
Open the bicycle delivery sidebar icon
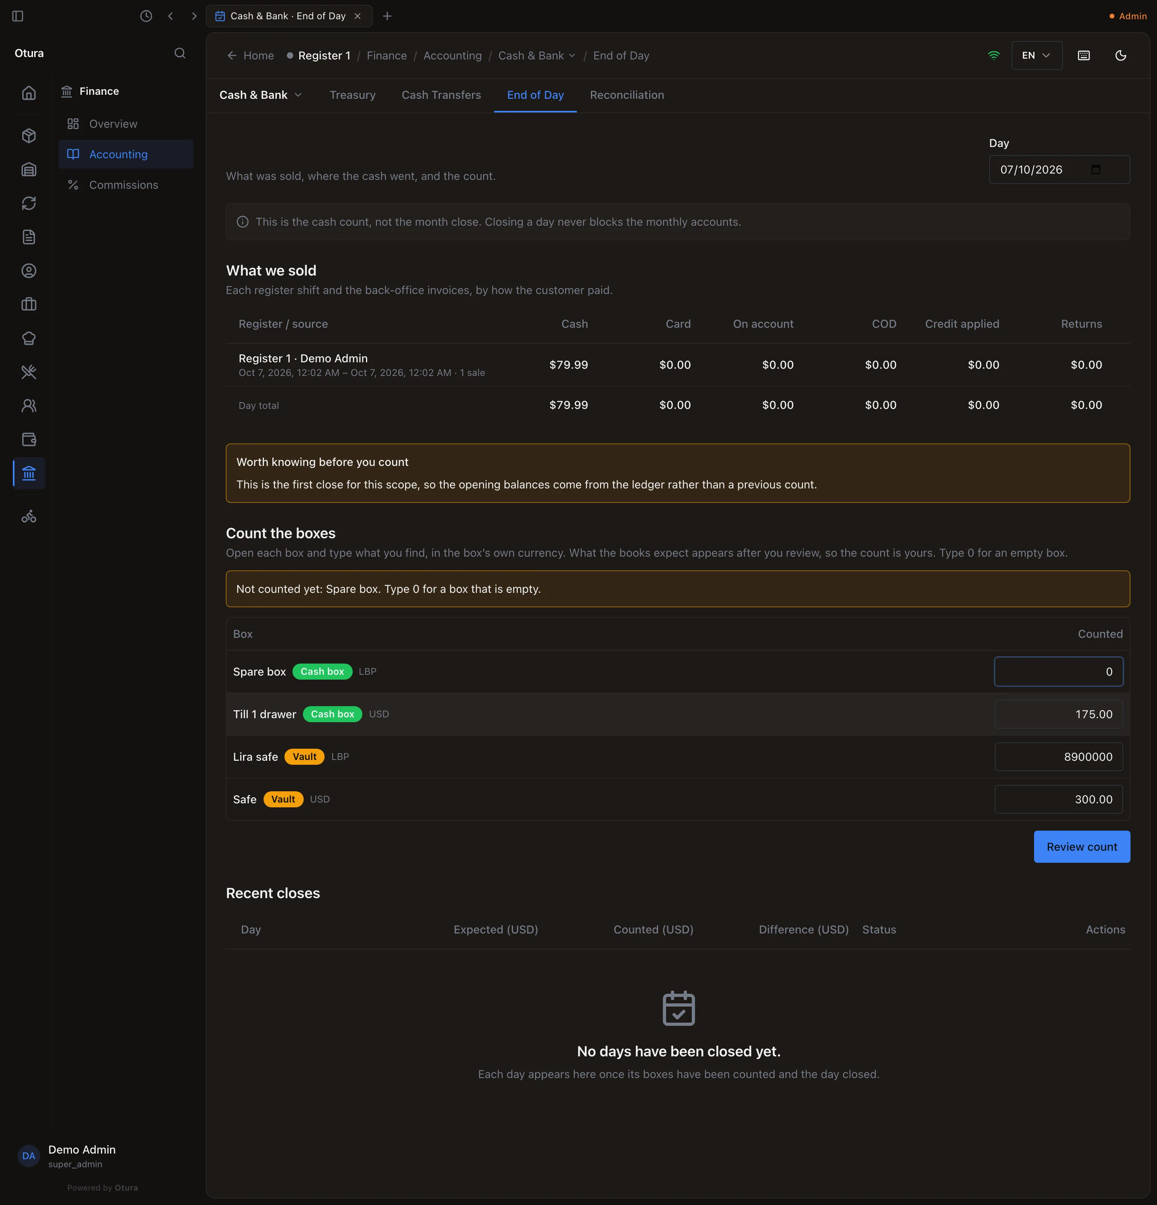pyautogui.click(x=29, y=517)
